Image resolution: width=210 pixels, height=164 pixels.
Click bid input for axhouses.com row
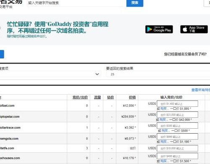(x=177, y=156)
